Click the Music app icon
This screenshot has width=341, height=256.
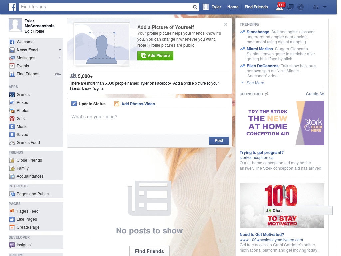click(x=12, y=127)
